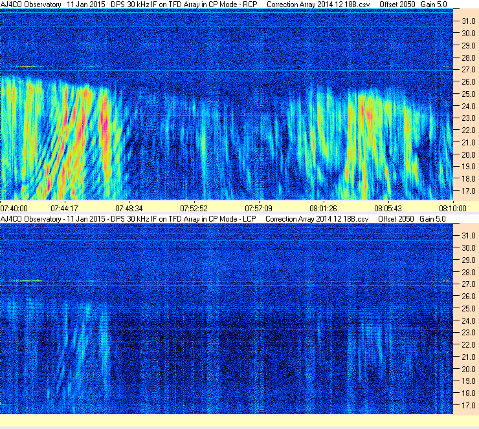Click the 20.0 frequency label on LCP axis
Image resolution: width=479 pixels, height=429 pixels.
468,370
